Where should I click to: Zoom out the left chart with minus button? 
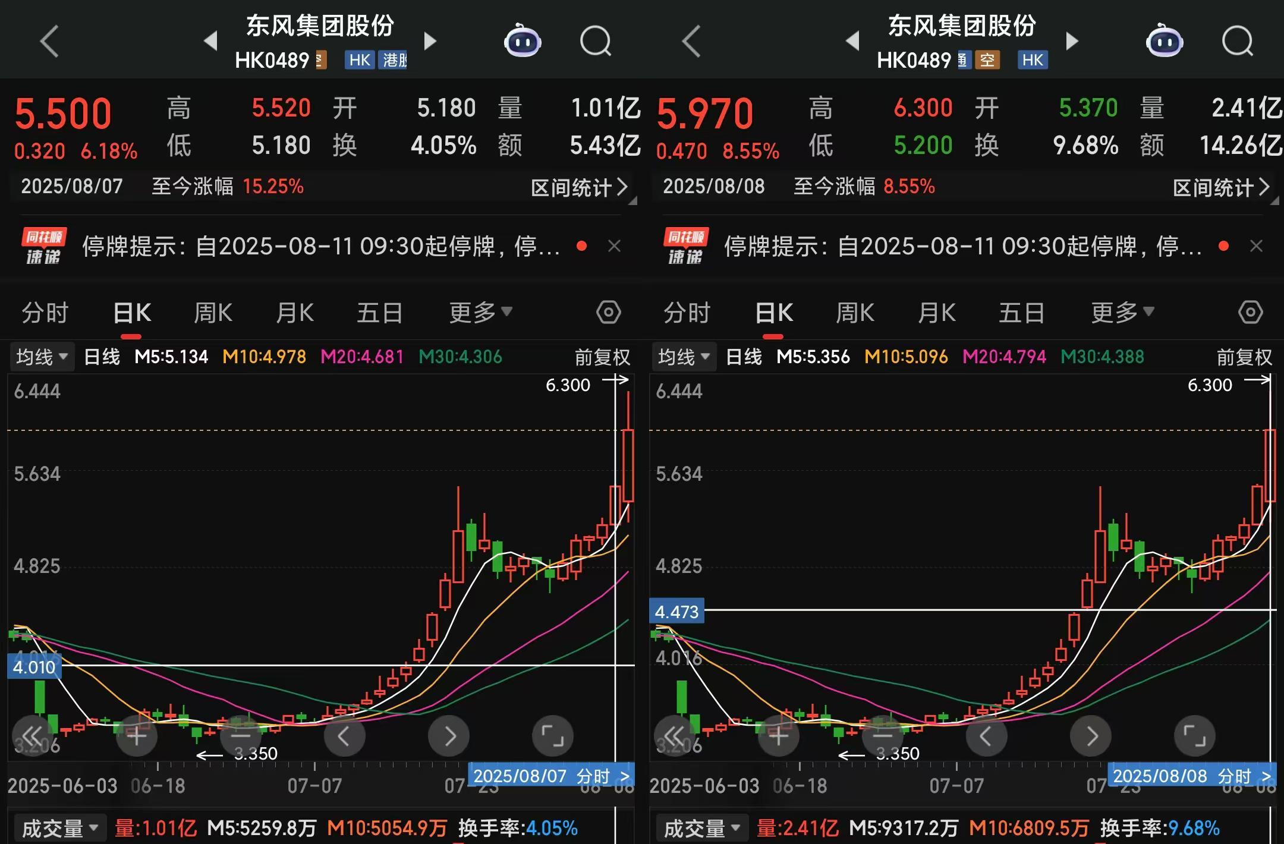pyautogui.click(x=241, y=736)
